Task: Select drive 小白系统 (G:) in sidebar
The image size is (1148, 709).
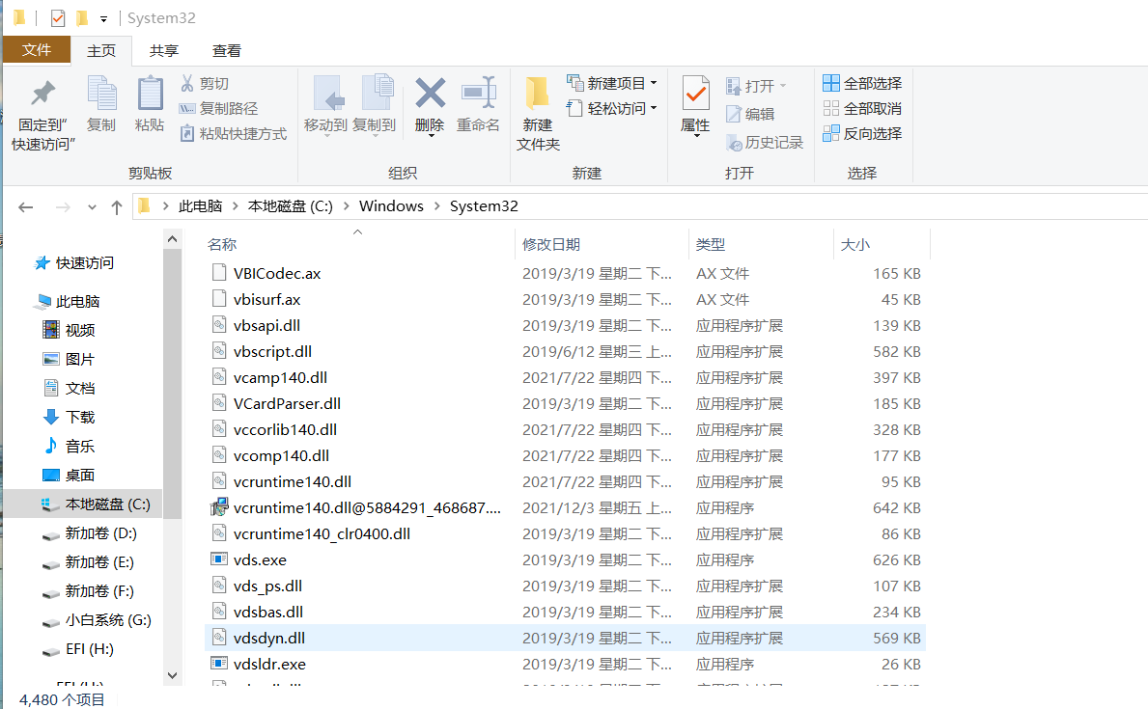Action: pos(97,619)
